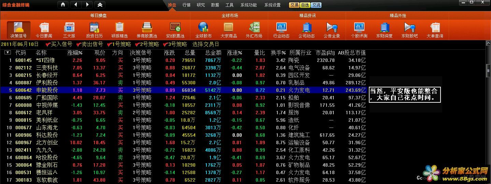Viewport: 491px width, 184px height.
Task: Click 美利纸业 stock name
Action: pyautogui.click(x=47, y=120)
